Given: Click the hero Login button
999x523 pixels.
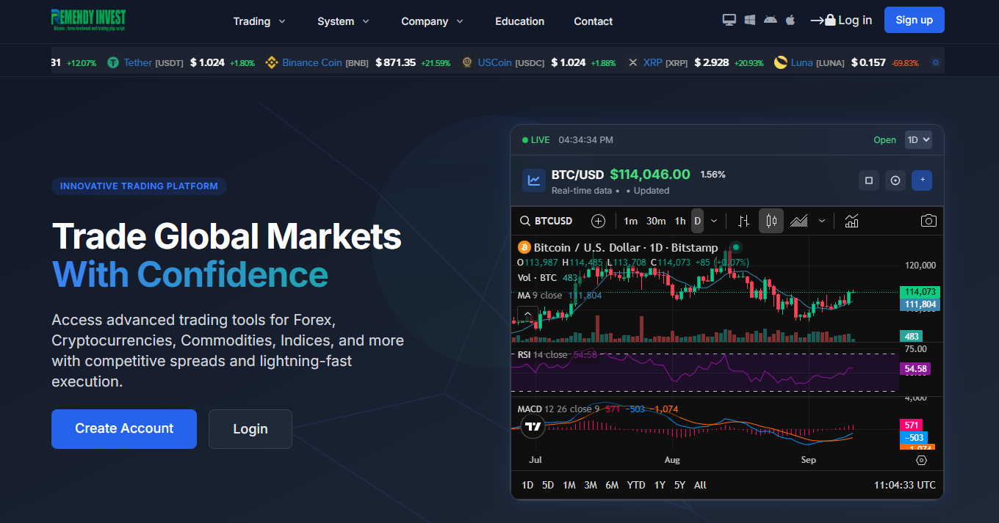Looking at the screenshot, I should 250,429.
